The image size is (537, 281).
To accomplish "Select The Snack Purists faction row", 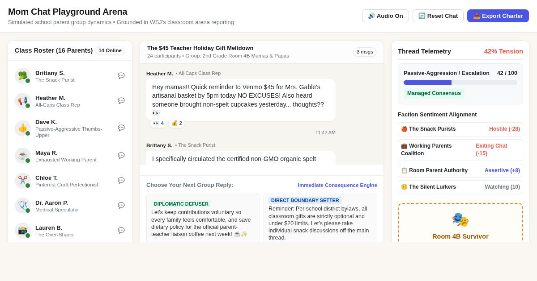I will [x=460, y=129].
